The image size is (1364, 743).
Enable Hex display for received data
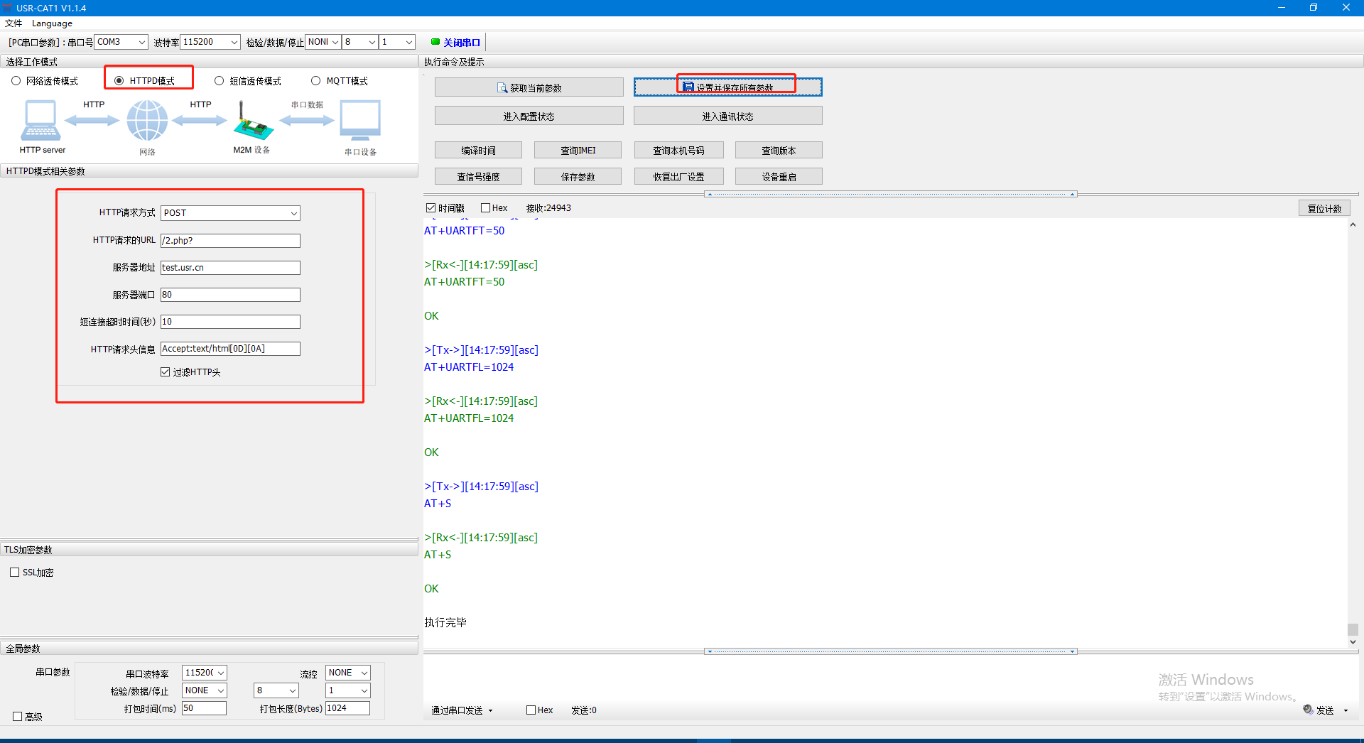(486, 208)
